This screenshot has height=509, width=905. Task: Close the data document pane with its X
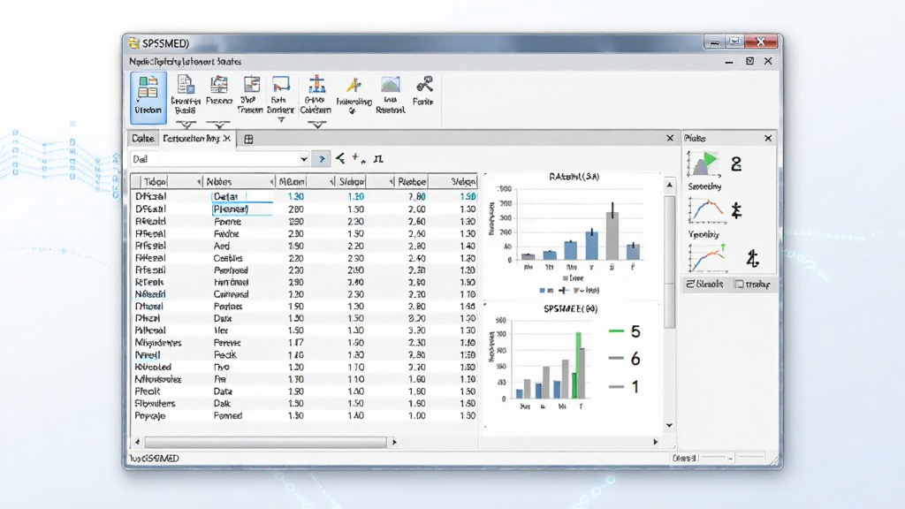coord(670,139)
